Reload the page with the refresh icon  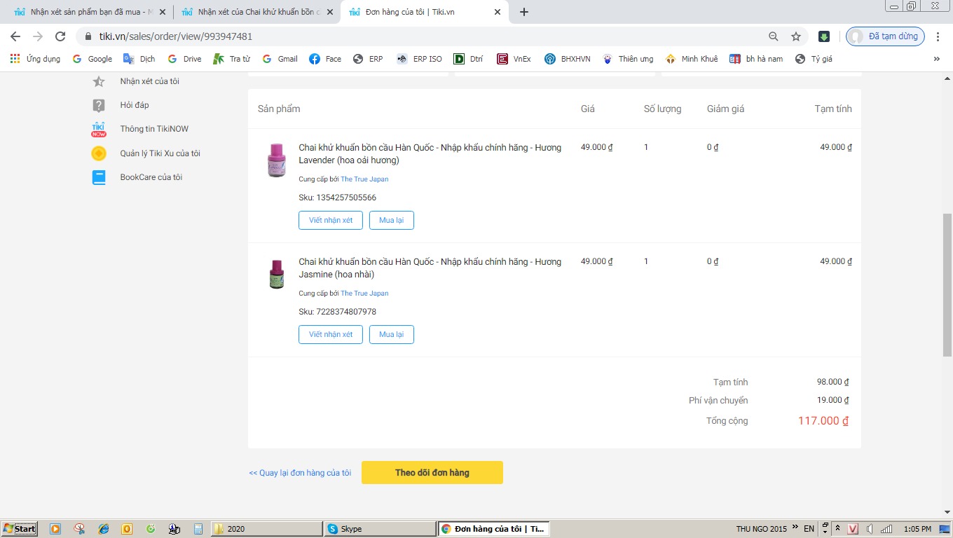[x=60, y=36]
